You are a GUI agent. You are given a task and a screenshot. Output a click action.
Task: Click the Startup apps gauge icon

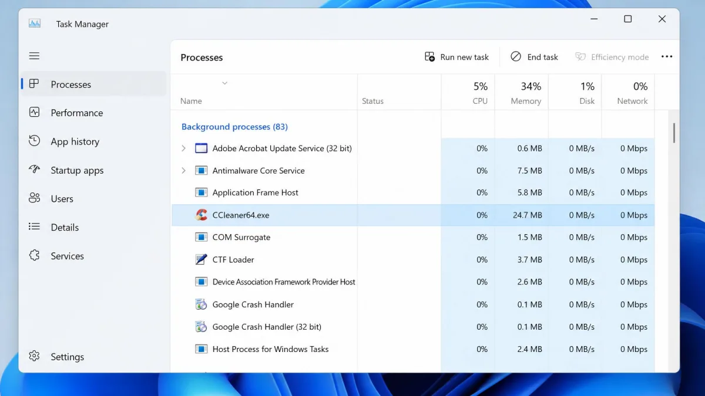point(34,170)
